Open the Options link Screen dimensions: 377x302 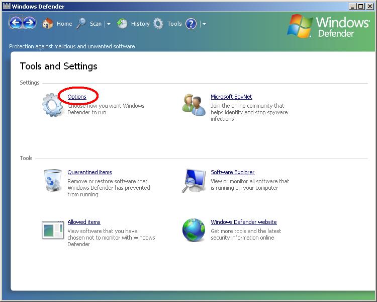pos(77,97)
